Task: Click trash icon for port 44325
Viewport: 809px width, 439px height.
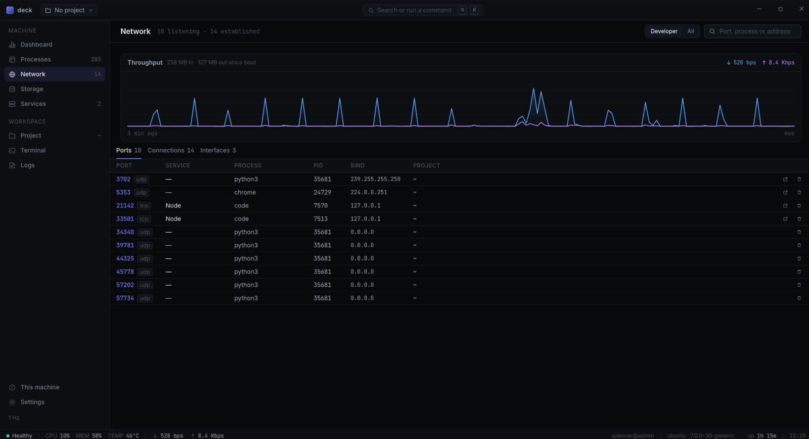Action: point(799,258)
